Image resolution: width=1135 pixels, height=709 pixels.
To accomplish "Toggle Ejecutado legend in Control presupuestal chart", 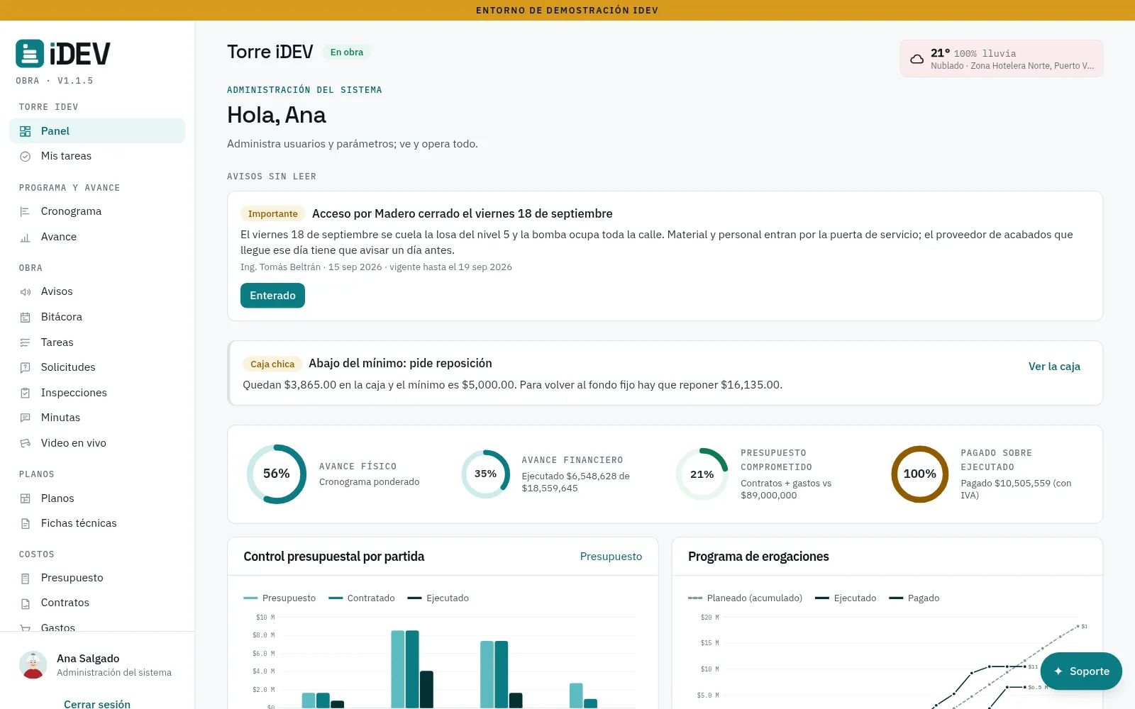I will coord(438,598).
